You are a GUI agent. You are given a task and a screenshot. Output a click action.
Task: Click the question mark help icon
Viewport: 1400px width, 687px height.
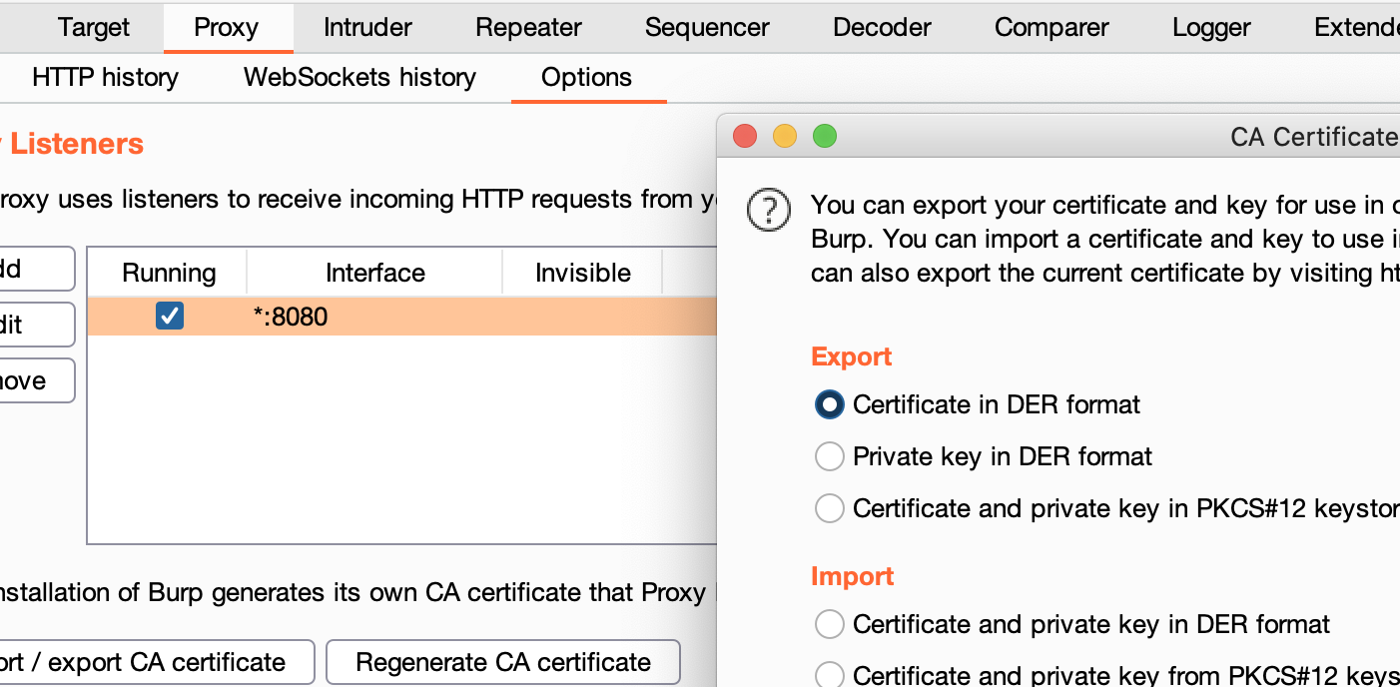[769, 212]
